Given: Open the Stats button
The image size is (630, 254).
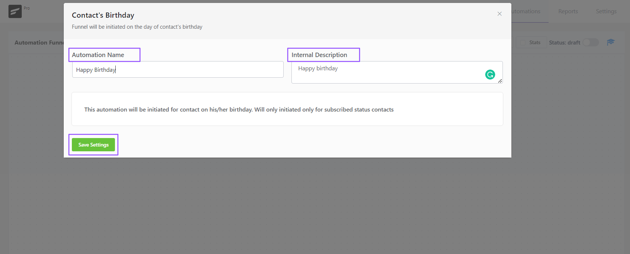Looking at the screenshot, I should (x=531, y=42).
